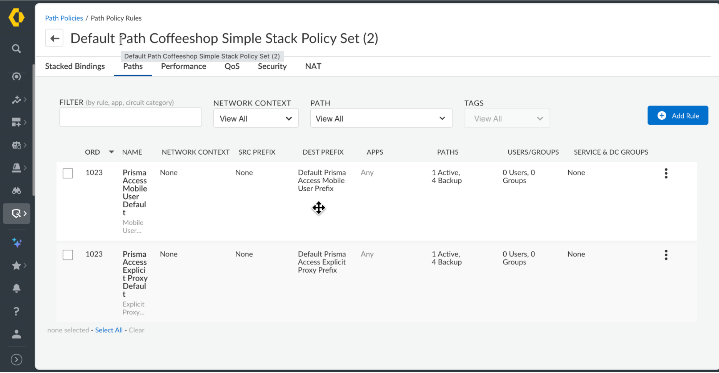Screen dimensions: 719x373
Task: Open the star favorites sidebar icon
Action: coord(16,266)
